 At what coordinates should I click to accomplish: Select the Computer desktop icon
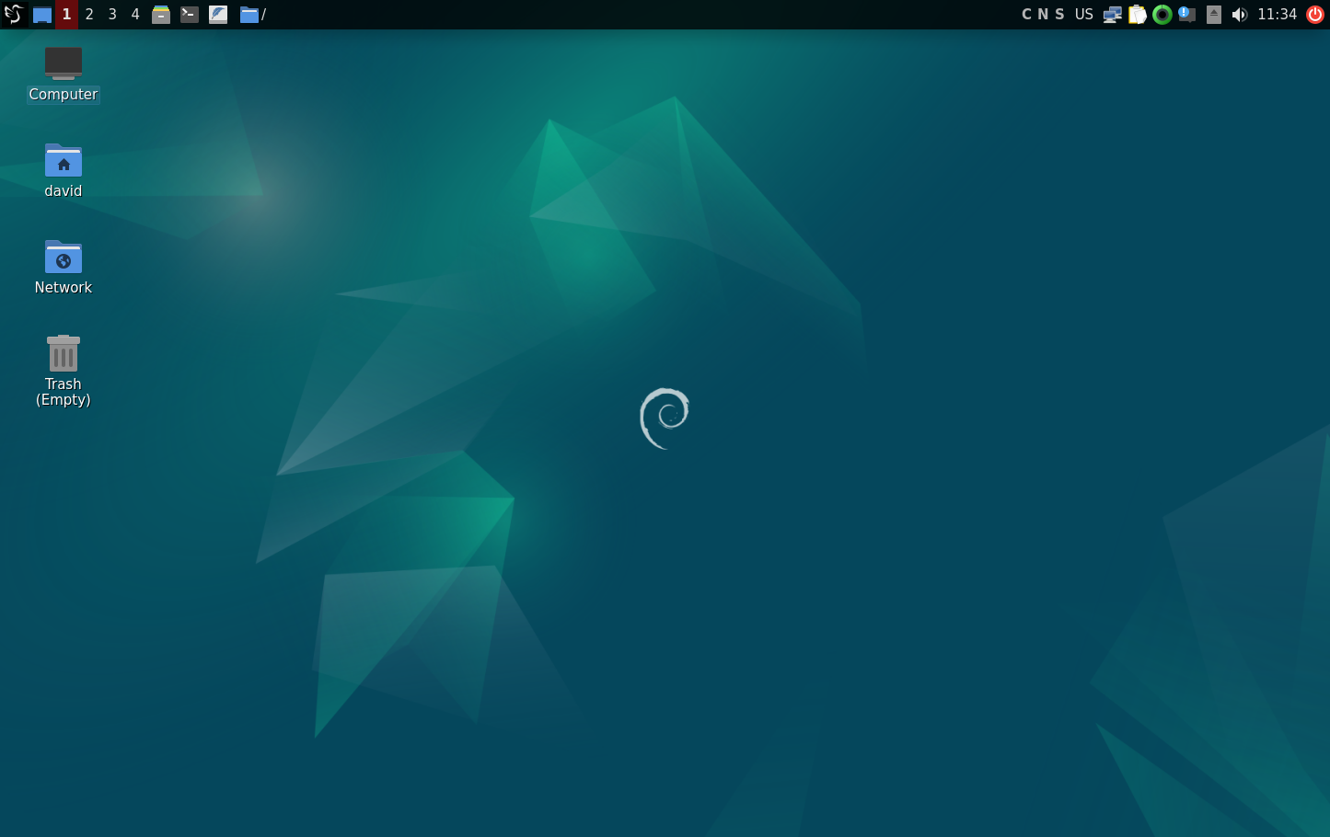(x=63, y=75)
